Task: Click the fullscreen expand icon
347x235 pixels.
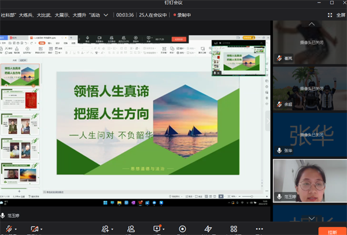Action: coord(330,15)
